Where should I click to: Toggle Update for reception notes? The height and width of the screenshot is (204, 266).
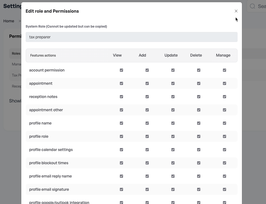point(173,97)
